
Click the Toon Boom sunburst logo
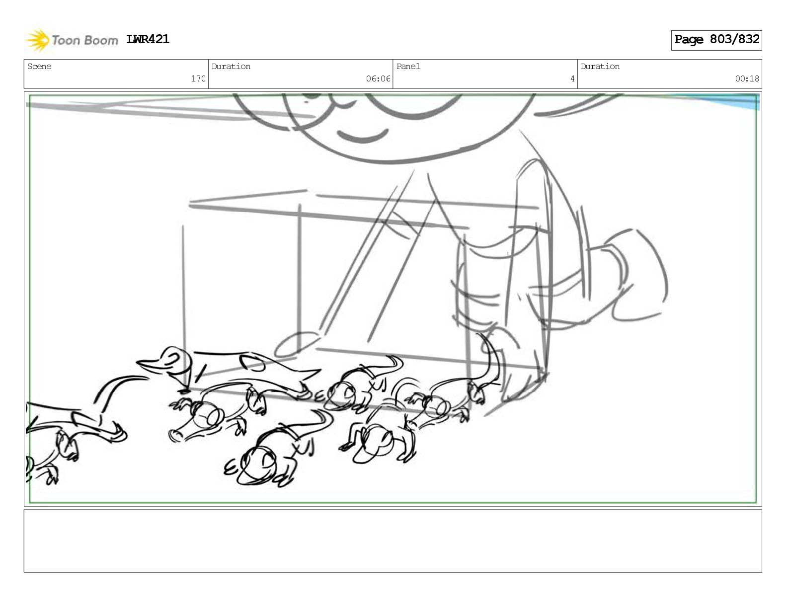coord(38,40)
